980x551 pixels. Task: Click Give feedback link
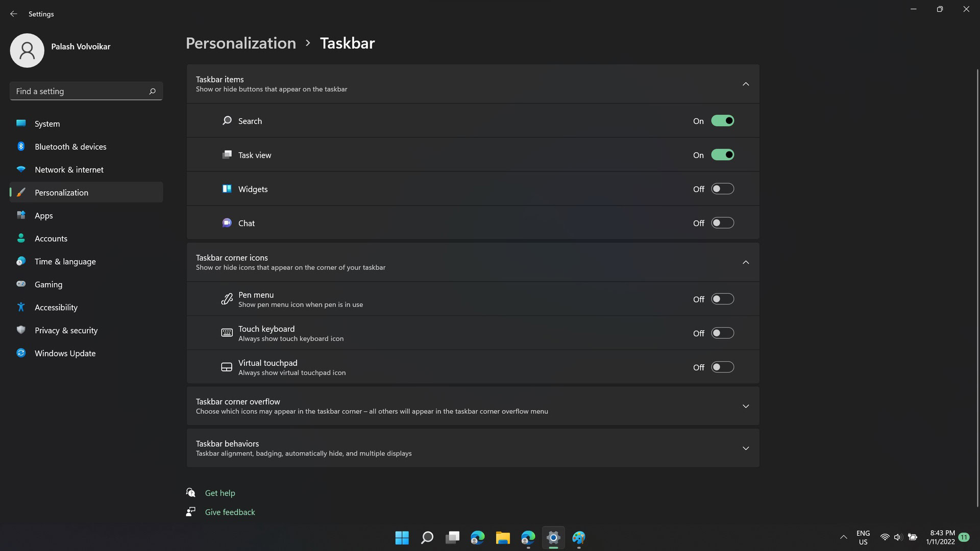pos(230,512)
